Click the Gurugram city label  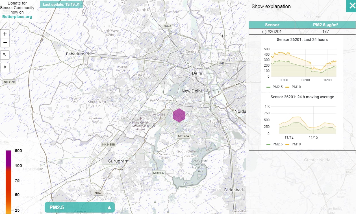[x=118, y=161]
